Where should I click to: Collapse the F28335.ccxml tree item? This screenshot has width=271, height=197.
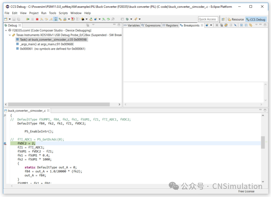[6, 30]
